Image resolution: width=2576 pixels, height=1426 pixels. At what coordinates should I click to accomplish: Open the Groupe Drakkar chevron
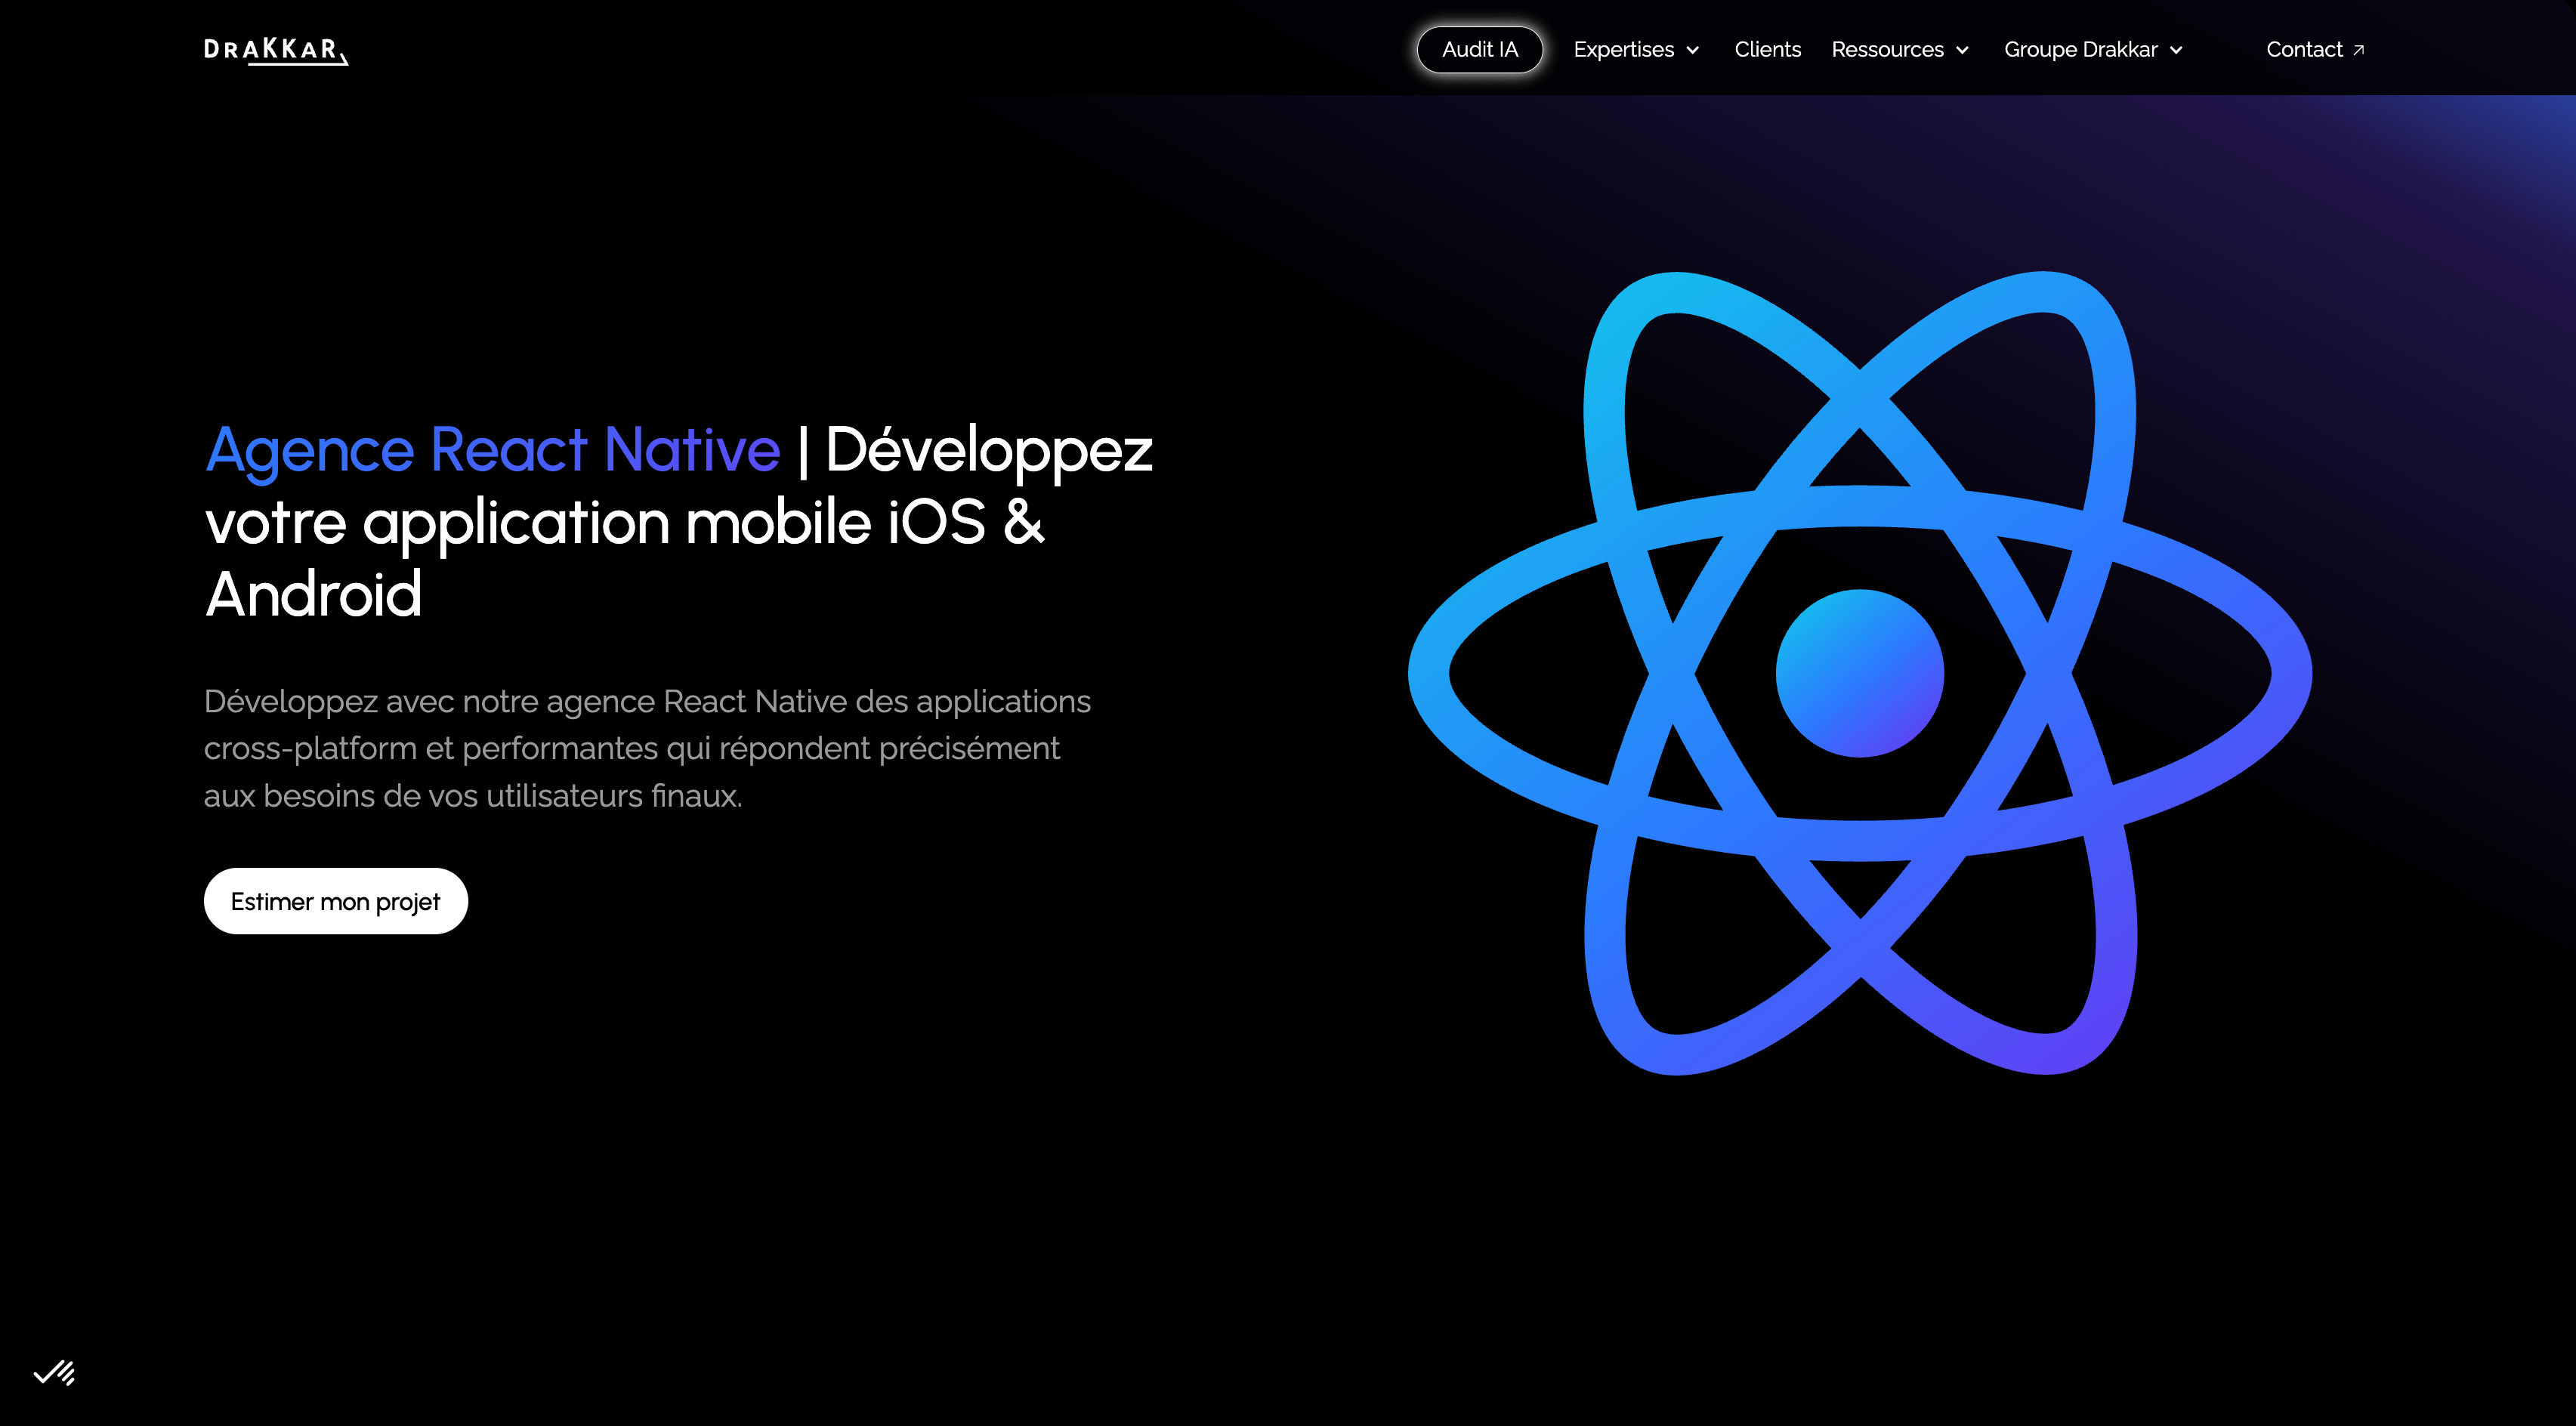coord(2176,50)
